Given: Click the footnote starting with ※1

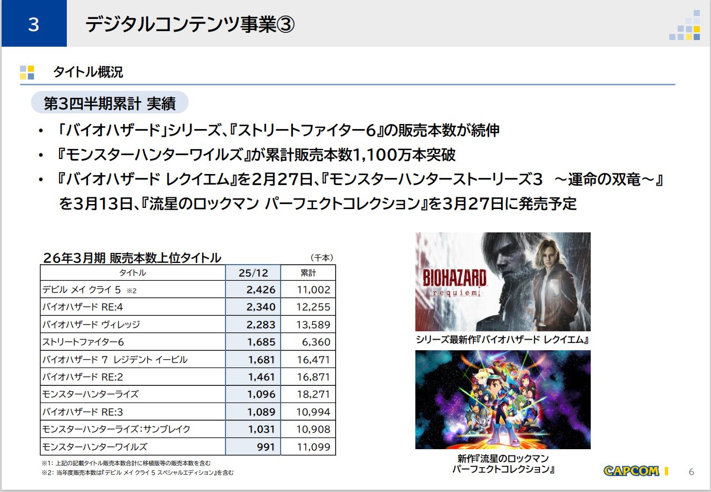Looking at the screenshot, I should pos(126,463).
